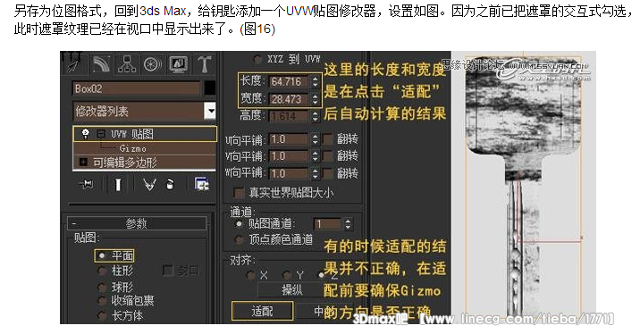Enable 翻转 for W向平铺
The height and width of the screenshot is (334, 640).
[328, 173]
